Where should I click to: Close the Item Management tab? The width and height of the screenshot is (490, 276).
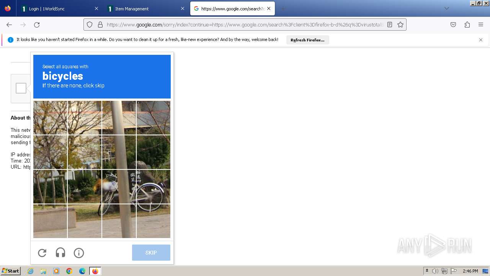pos(183,8)
